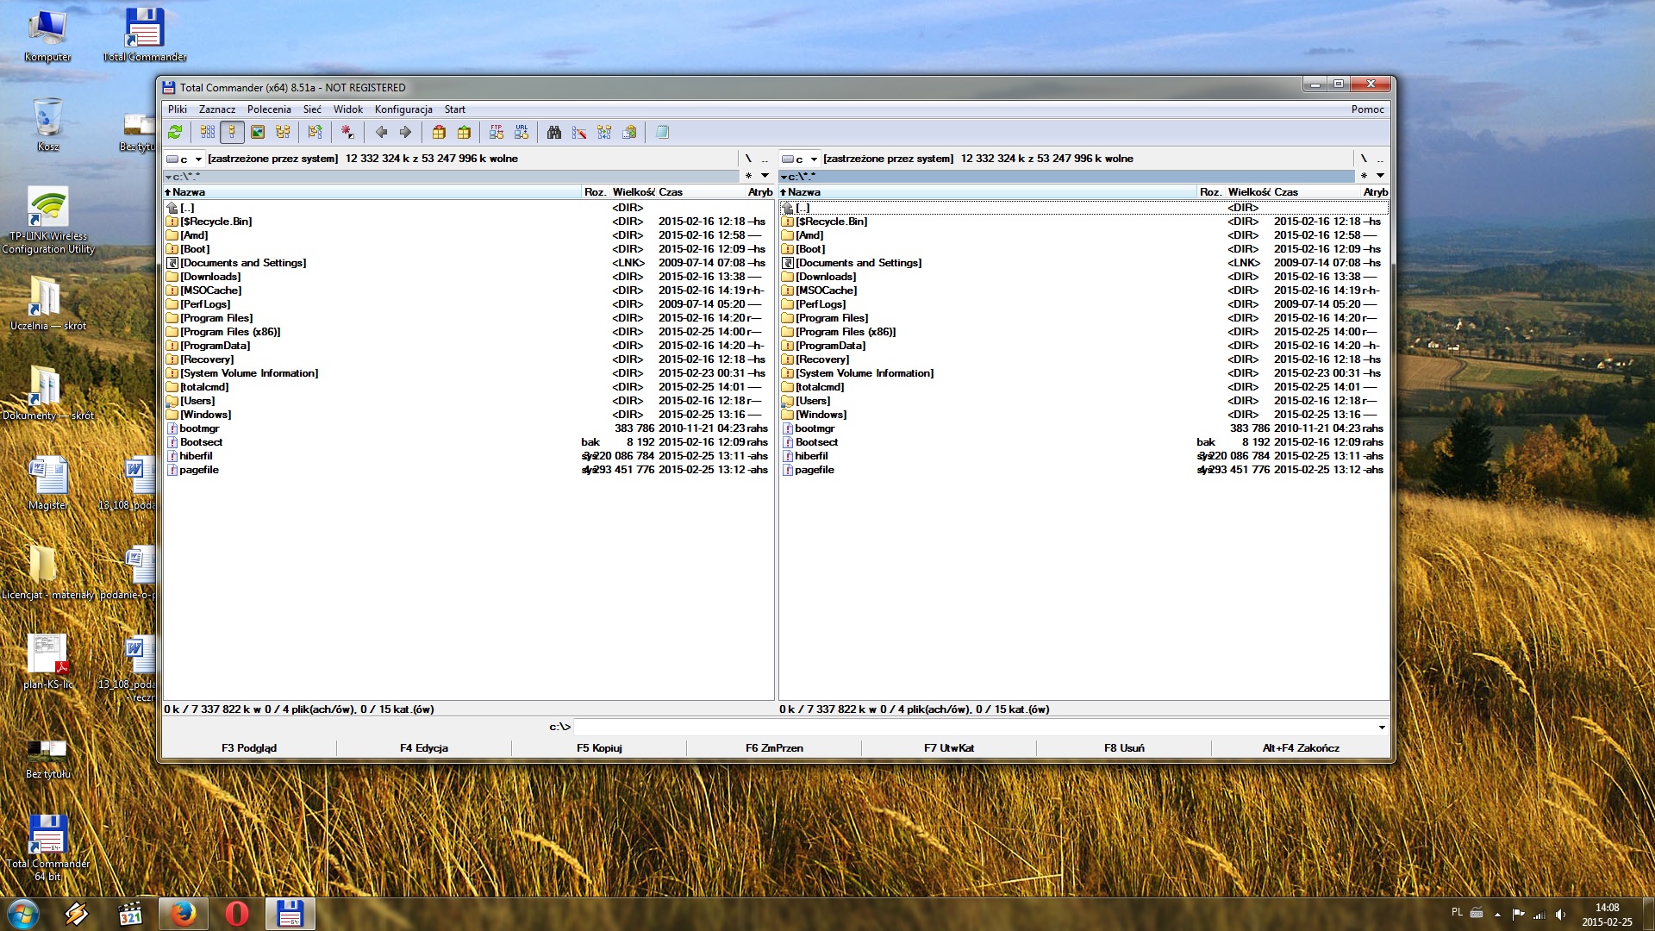Open the Pliki menu
The height and width of the screenshot is (931, 1655).
pos(178,109)
